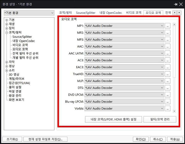This screenshot has height=144, width=185.
Task: Open 계정/라이브 settings in tree
Action: [x=16, y=79]
